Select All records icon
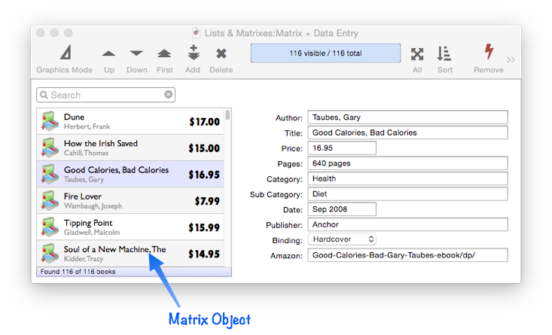Viewport: 552px width, 335px height. 416,54
